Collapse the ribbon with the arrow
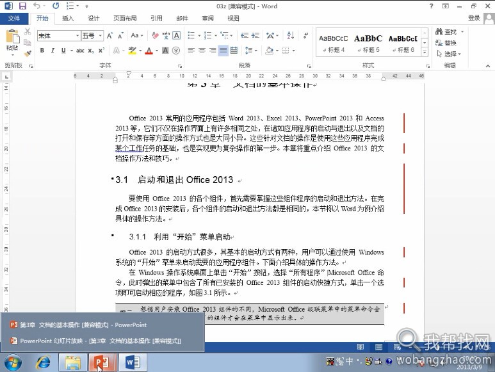 pos(488,66)
